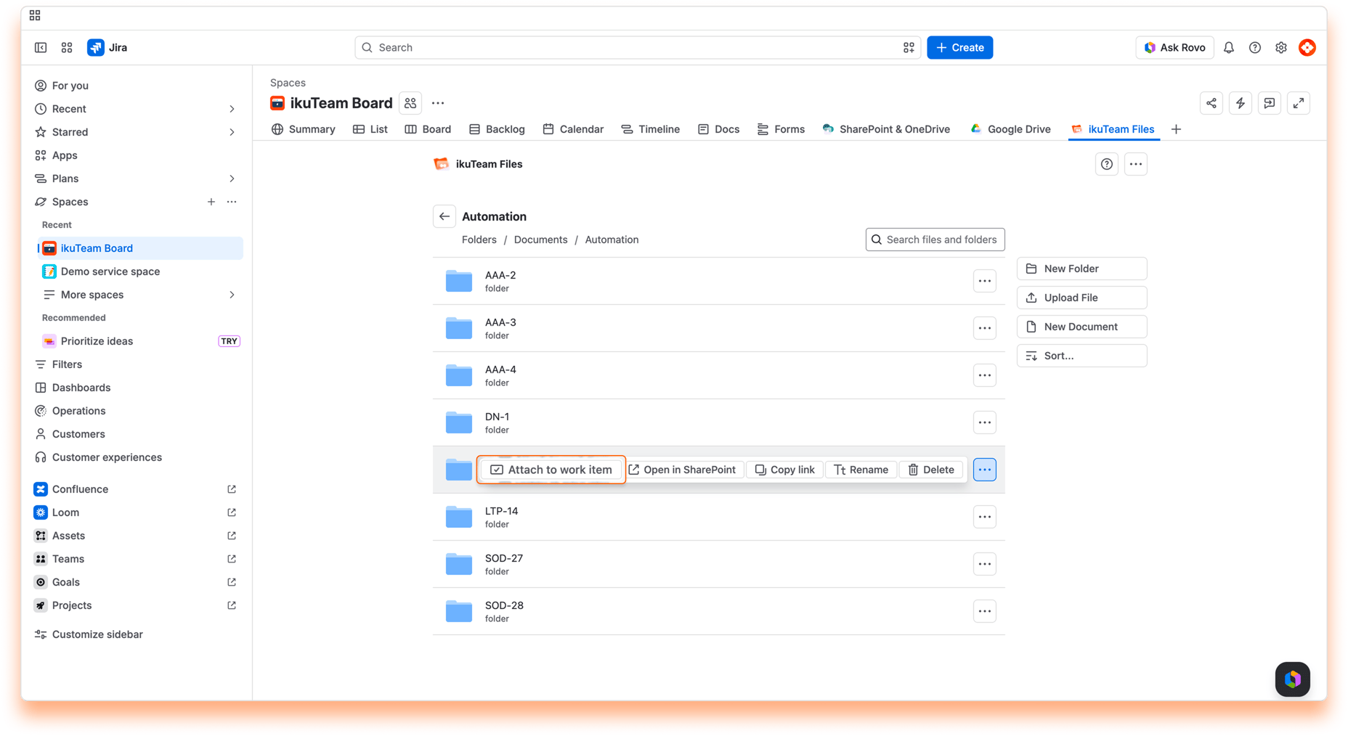This screenshot has width=1348, height=736.
Task: Click the Copy link action
Action: [x=785, y=470]
